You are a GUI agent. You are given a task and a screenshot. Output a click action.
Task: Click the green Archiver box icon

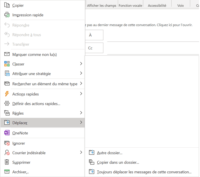[7, 172]
